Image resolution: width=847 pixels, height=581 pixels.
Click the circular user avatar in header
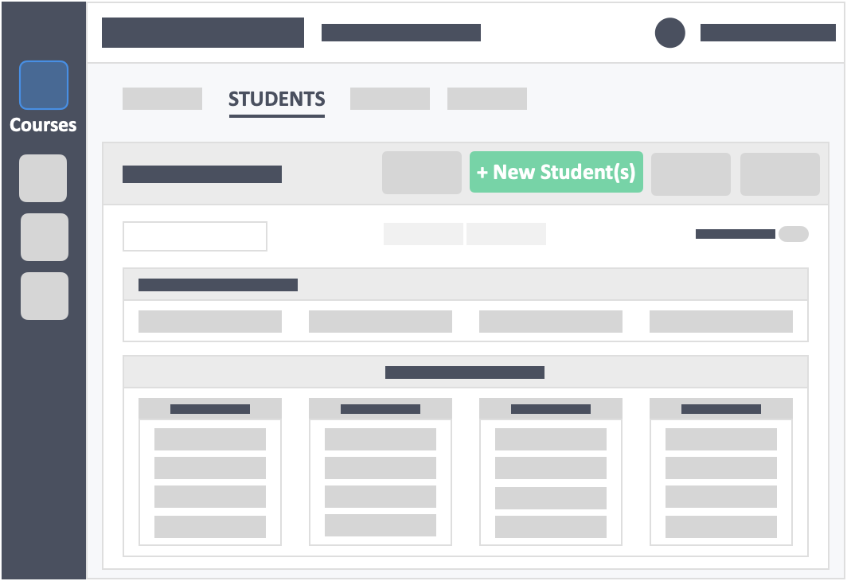point(669,33)
